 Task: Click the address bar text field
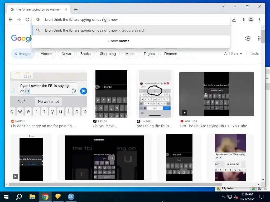click(131, 19)
